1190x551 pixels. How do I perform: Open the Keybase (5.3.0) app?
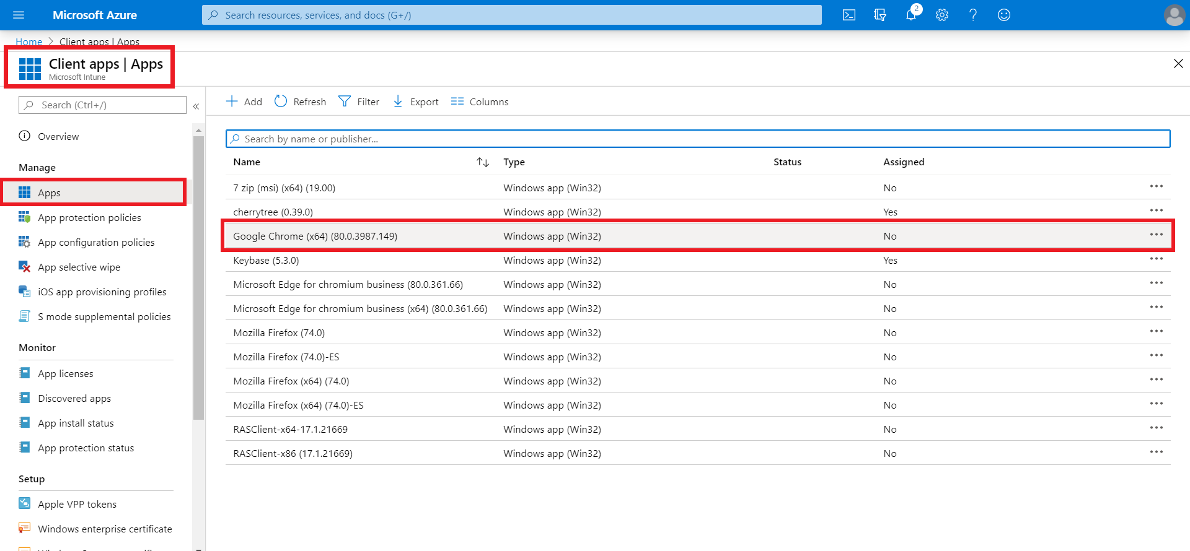click(266, 260)
